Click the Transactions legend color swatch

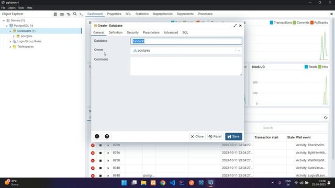[271, 22]
